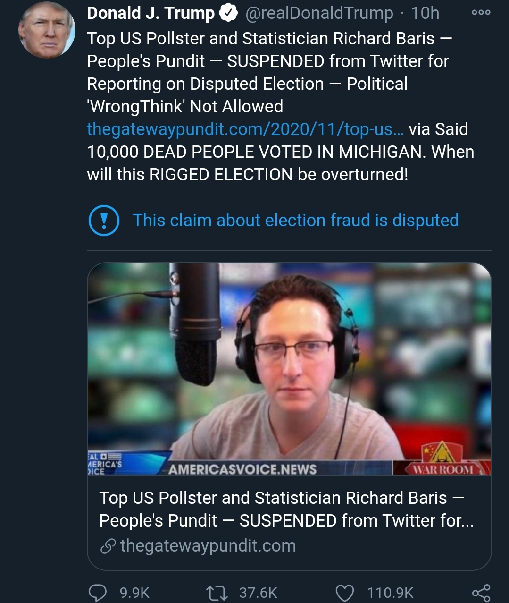This screenshot has height=603, width=509.
Task: Click the Donald J. Trump display name
Action: pos(151,13)
